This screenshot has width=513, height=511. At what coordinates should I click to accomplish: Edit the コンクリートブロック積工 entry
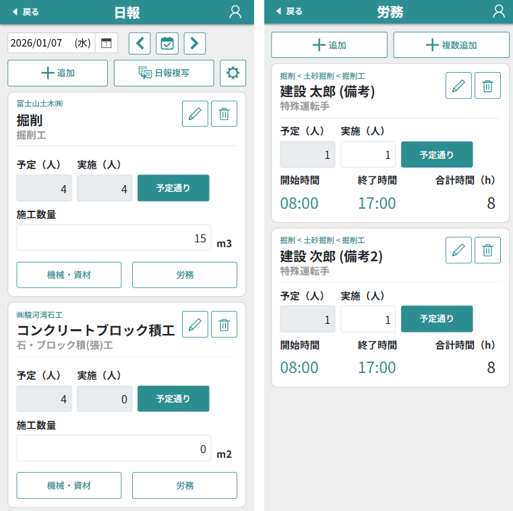[x=195, y=324]
